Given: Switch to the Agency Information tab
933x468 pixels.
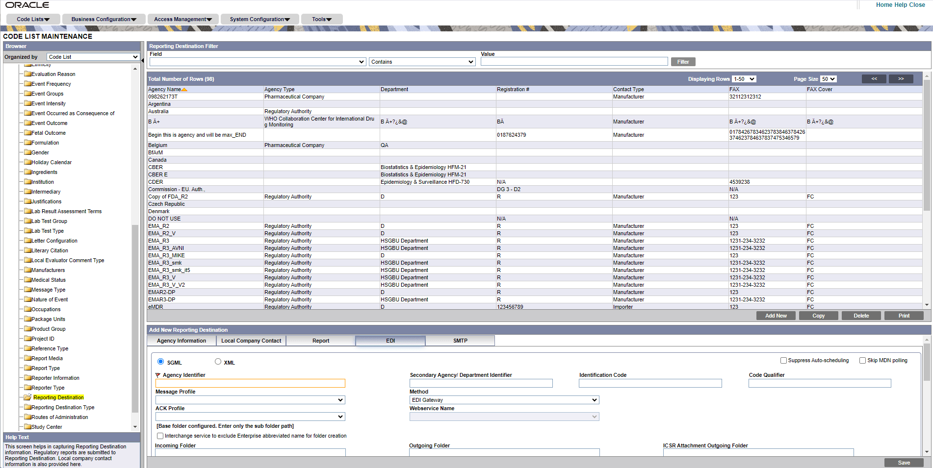Looking at the screenshot, I should 181,341.
